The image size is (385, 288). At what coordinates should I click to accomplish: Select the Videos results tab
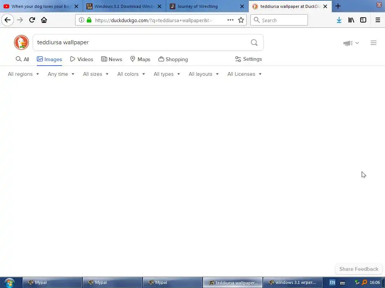coord(82,59)
